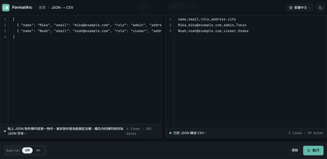Click CSV header row name,email,role,address.city
This screenshot has height=159, width=327.
(207, 19)
